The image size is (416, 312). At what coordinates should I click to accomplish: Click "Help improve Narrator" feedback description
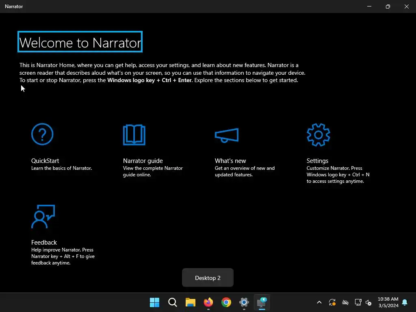pyautogui.click(x=63, y=256)
